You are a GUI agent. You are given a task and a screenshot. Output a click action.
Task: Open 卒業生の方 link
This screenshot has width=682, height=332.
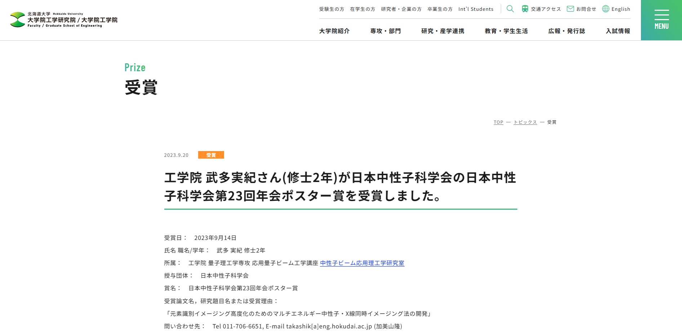click(440, 9)
